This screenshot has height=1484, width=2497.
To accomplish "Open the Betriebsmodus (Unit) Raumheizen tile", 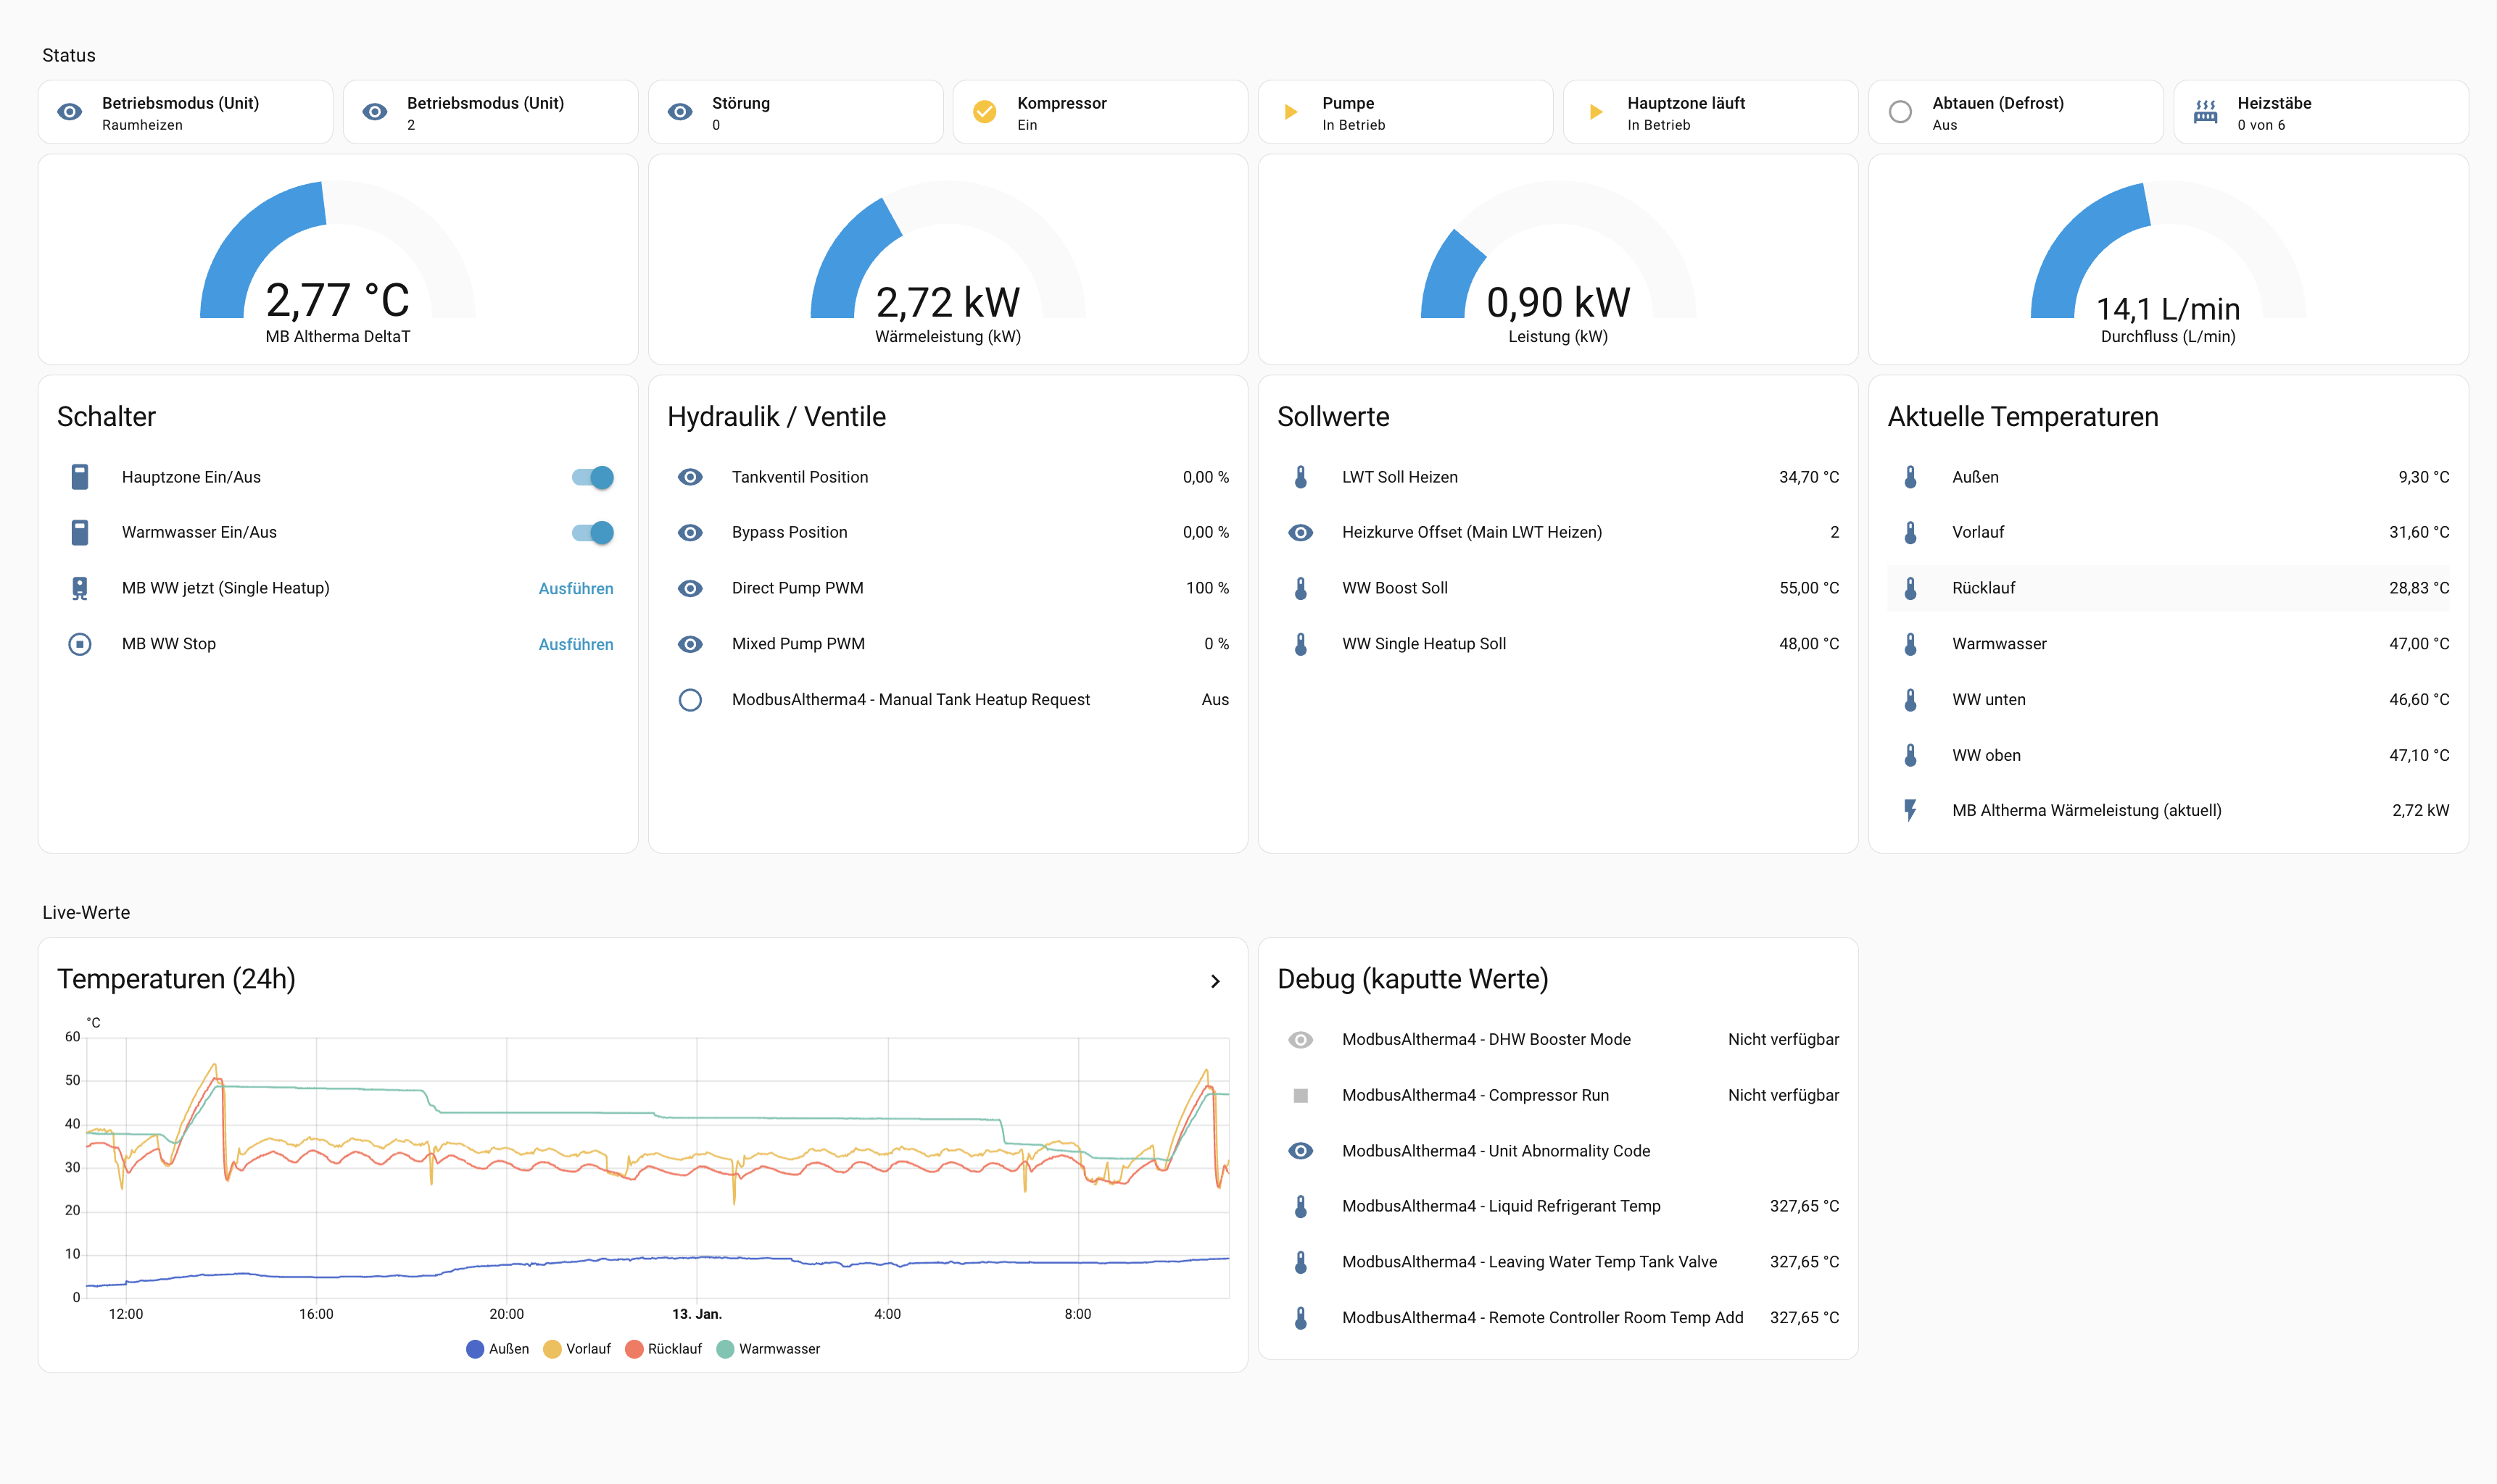I will tap(185, 112).
